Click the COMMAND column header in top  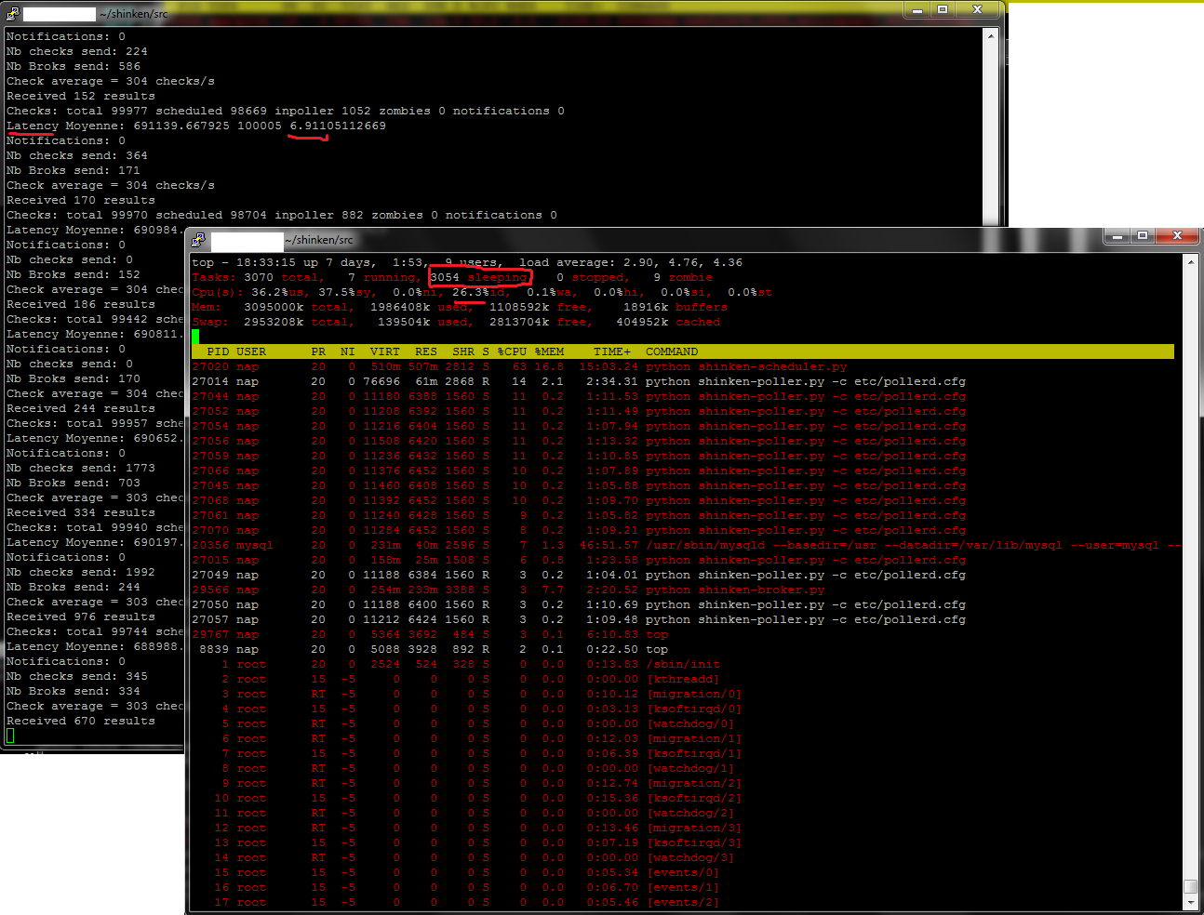[672, 351]
